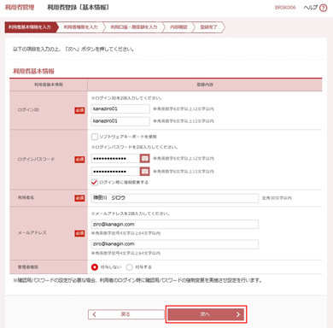Select step 利用者基本情報を入力

pyautogui.click(x=31, y=27)
